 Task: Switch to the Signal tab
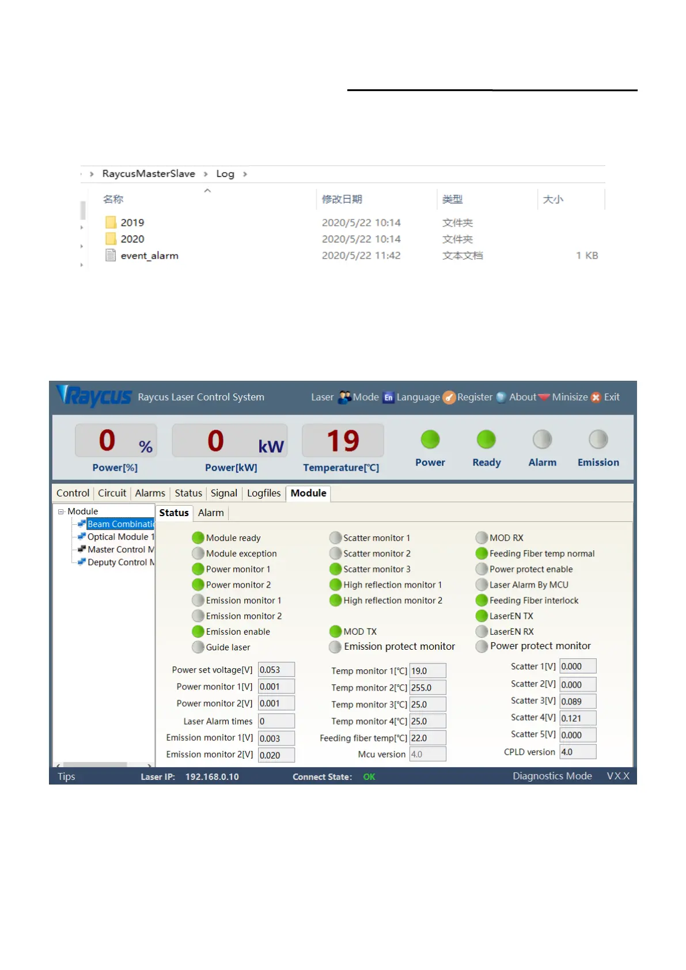(x=223, y=493)
